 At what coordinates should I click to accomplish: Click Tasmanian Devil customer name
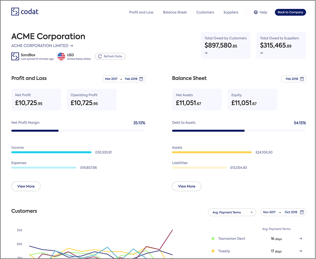tap(232, 239)
